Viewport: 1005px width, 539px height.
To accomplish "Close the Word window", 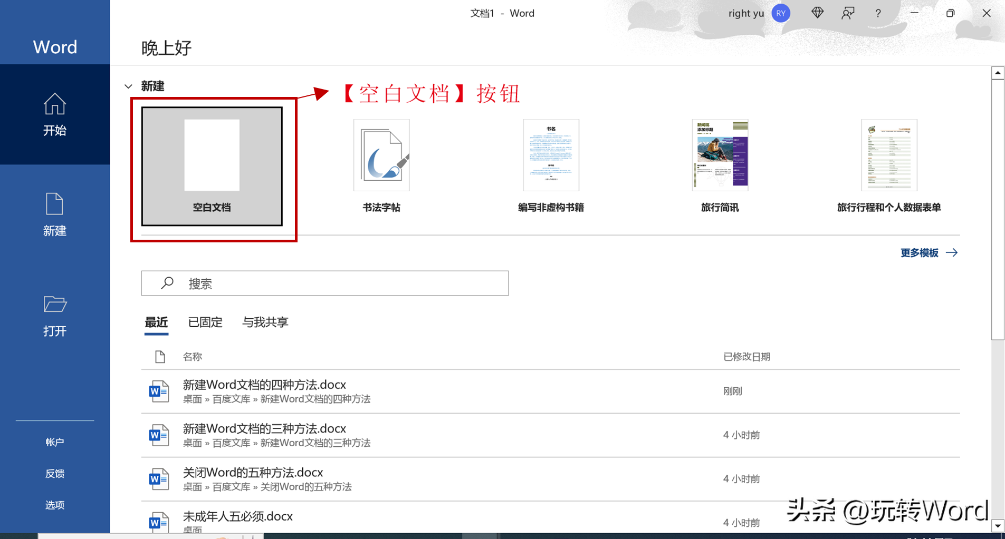I will coord(987,13).
